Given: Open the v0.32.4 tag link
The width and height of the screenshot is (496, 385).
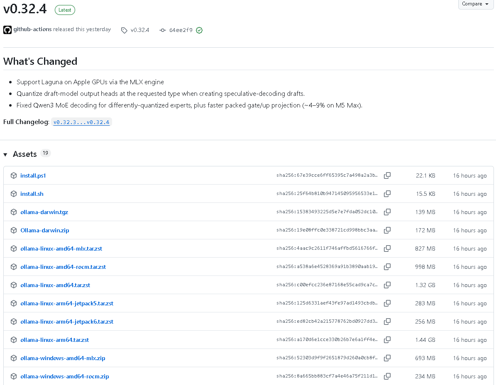Looking at the screenshot, I should point(140,30).
